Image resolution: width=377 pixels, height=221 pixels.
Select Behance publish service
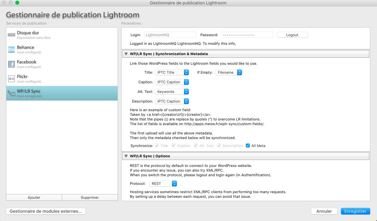pyautogui.click(x=62, y=49)
